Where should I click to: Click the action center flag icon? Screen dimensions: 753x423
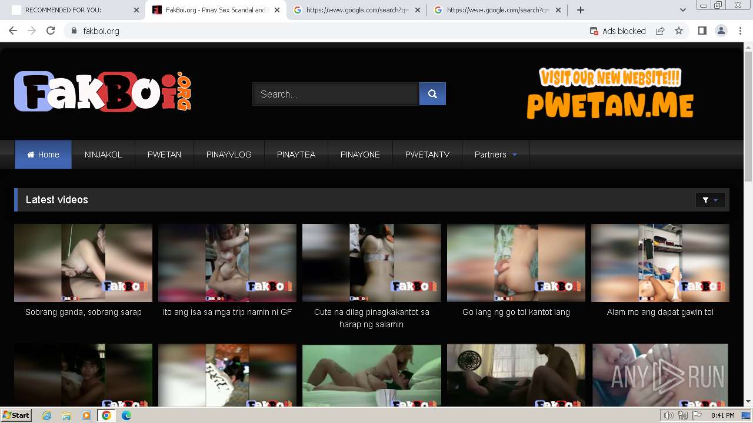(x=697, y=415)
